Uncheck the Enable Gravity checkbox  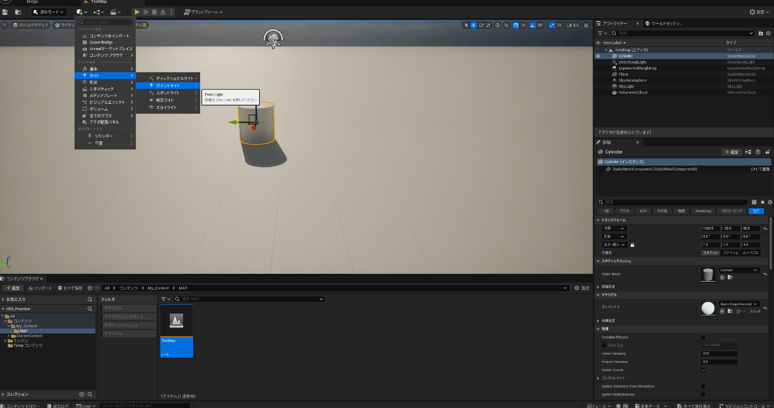click(x=703, y=370)
